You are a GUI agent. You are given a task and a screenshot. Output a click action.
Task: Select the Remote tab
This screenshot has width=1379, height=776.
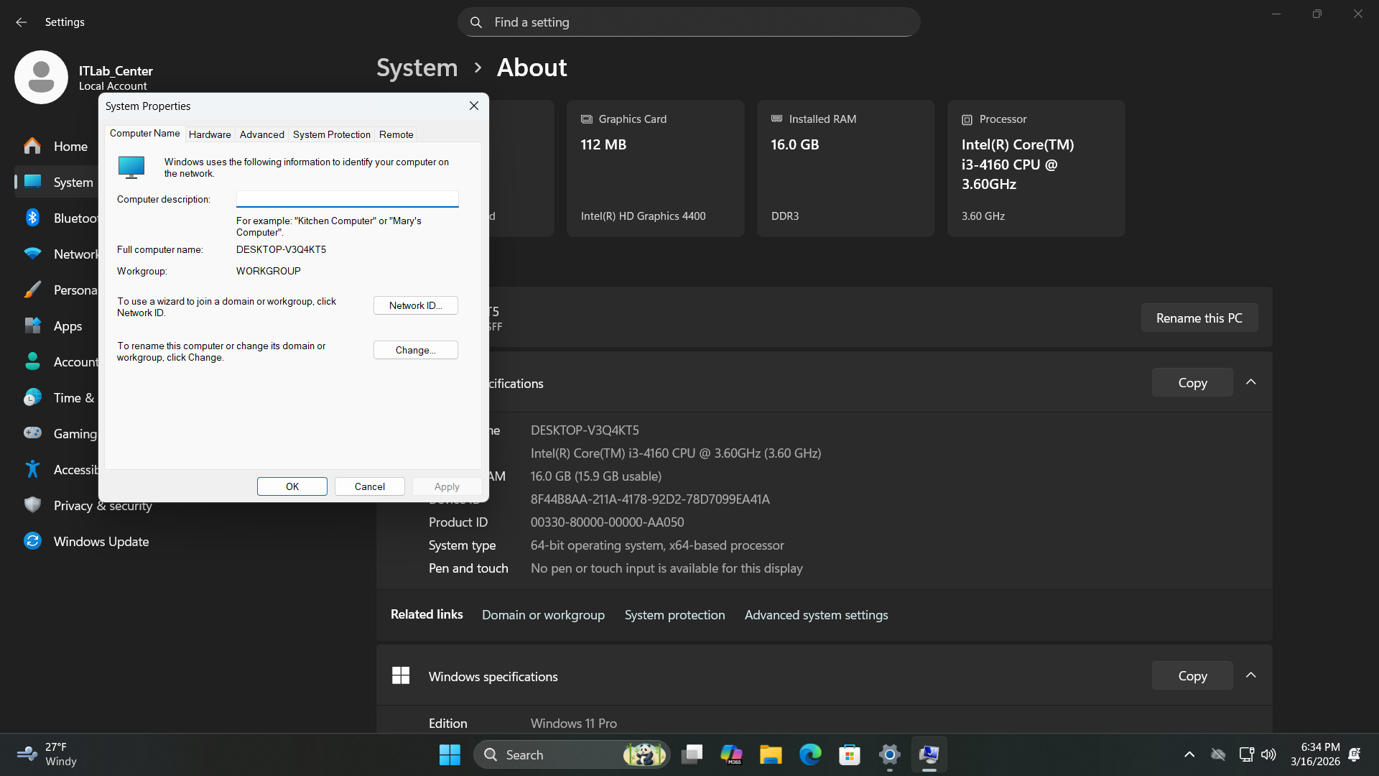396,134
